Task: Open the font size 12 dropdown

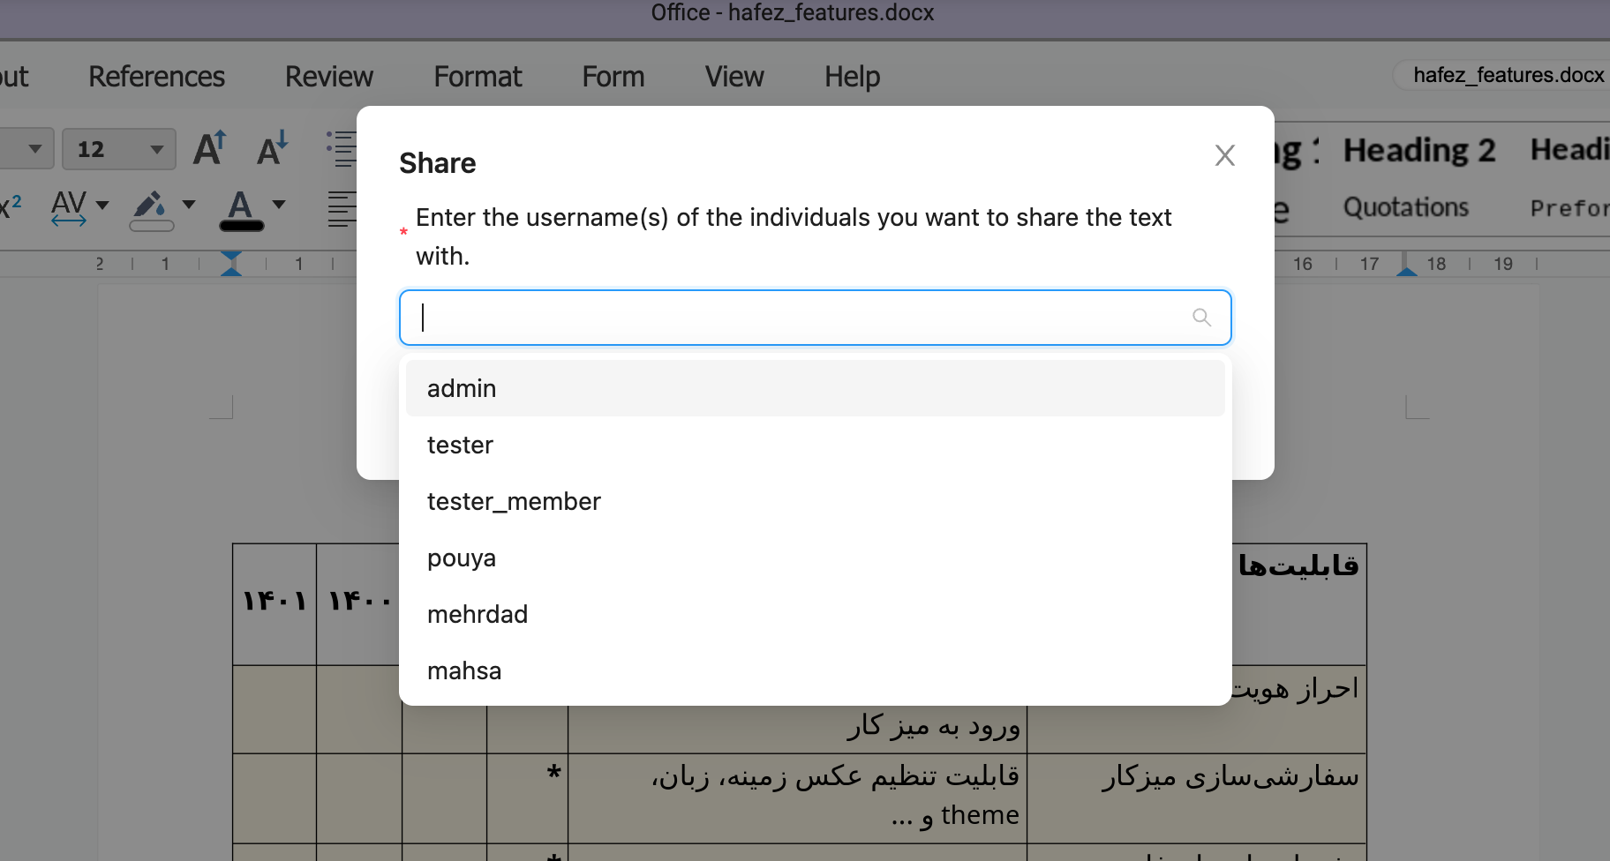Action: click(x=156, y=149)
